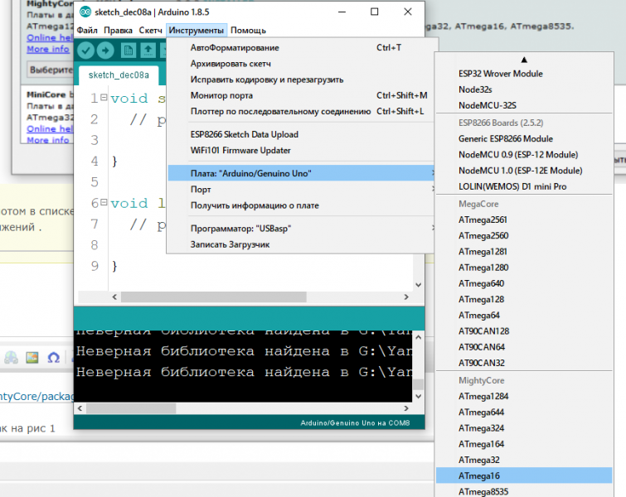Choose АвтоФорматирование menu entry
This screenshot has width=626, height=497.
click(x=301, y=47)
